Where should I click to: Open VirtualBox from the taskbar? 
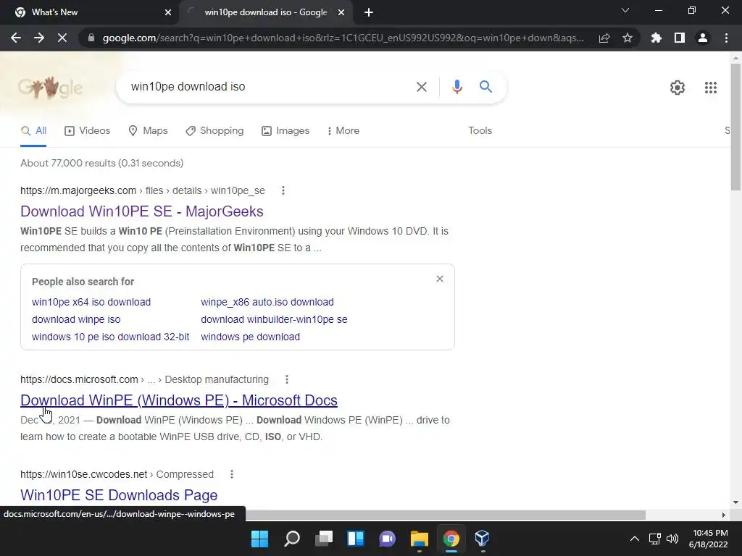coord(482,539)
